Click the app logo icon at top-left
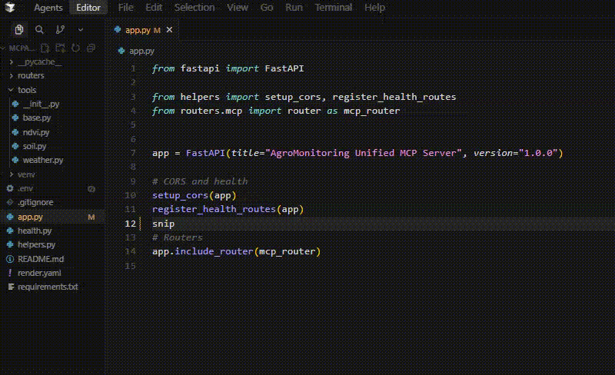The width and height of the screenshot is (615, 375). click(12, 8)
